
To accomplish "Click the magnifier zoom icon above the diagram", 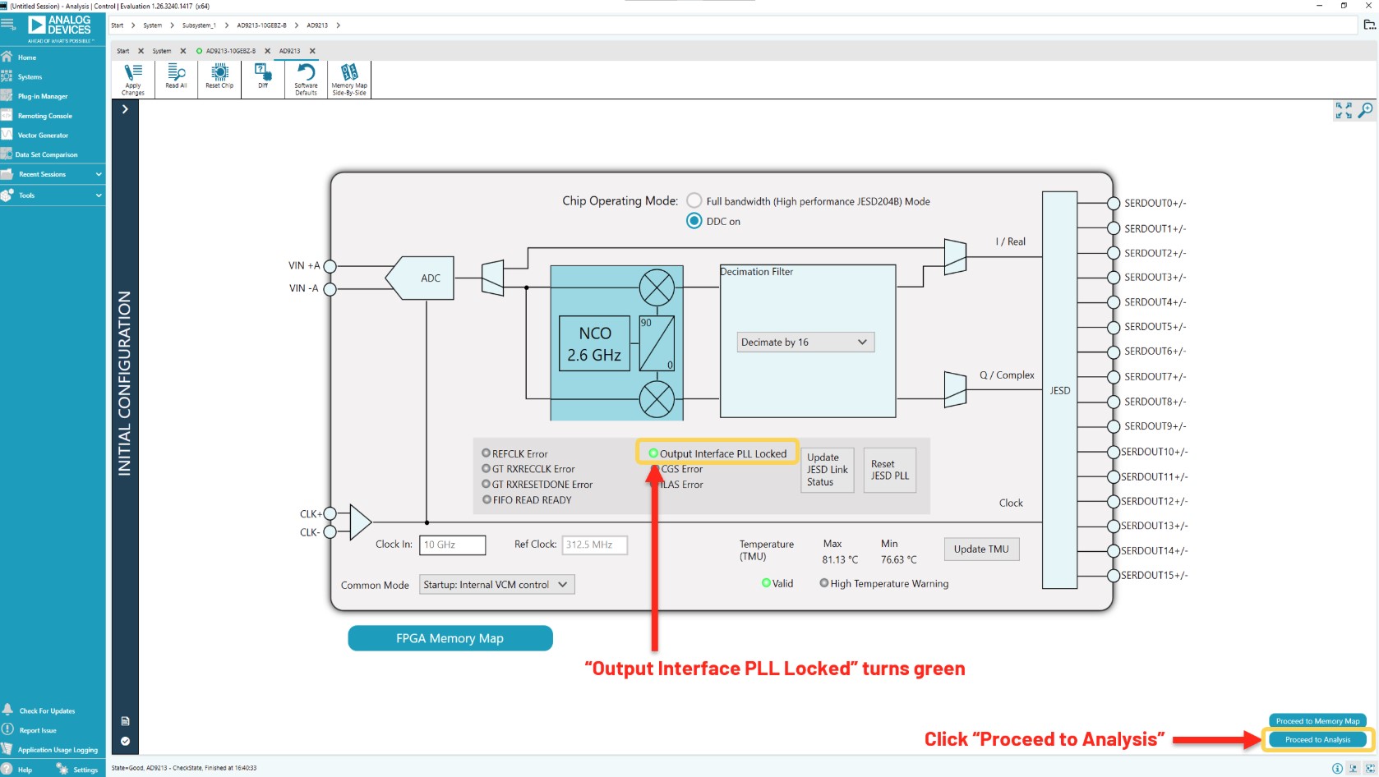I will pyautogui.click(x=1366, y=109).
